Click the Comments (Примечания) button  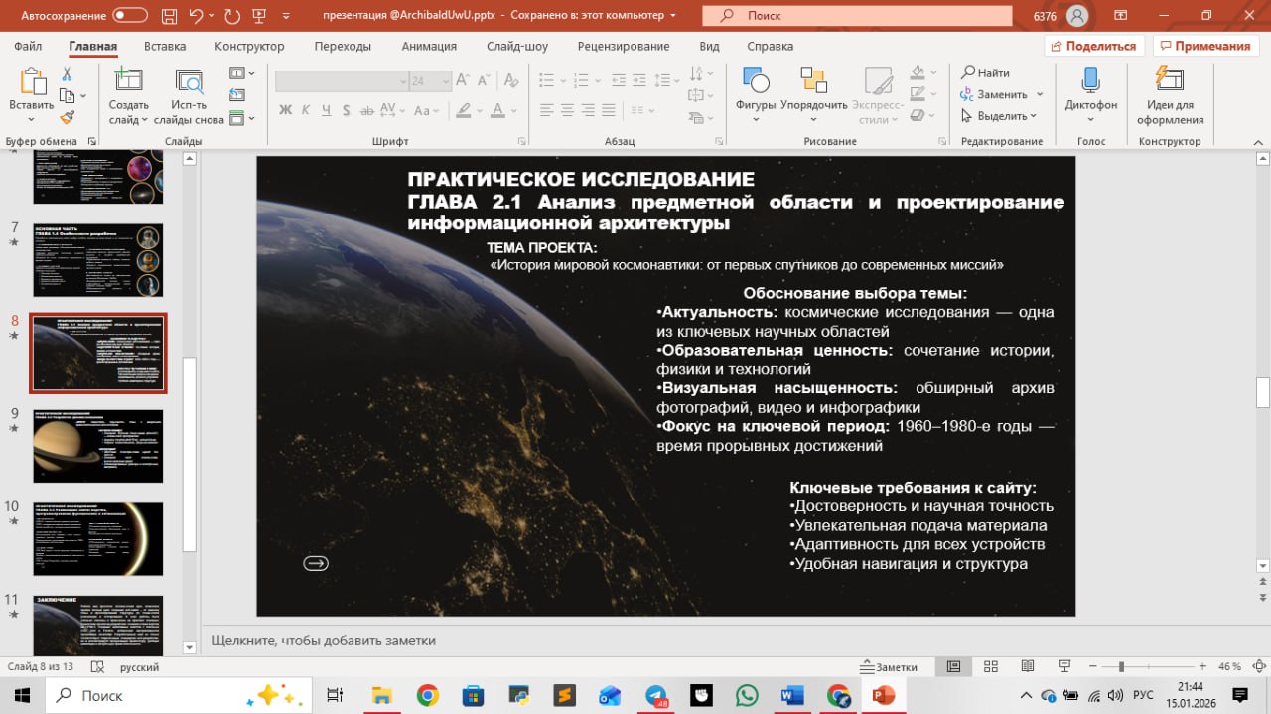(1203, 46)
